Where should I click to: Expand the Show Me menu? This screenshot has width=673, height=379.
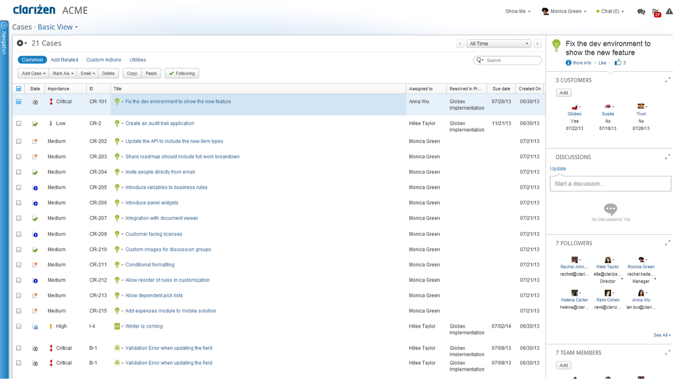[x=518, y=11]
